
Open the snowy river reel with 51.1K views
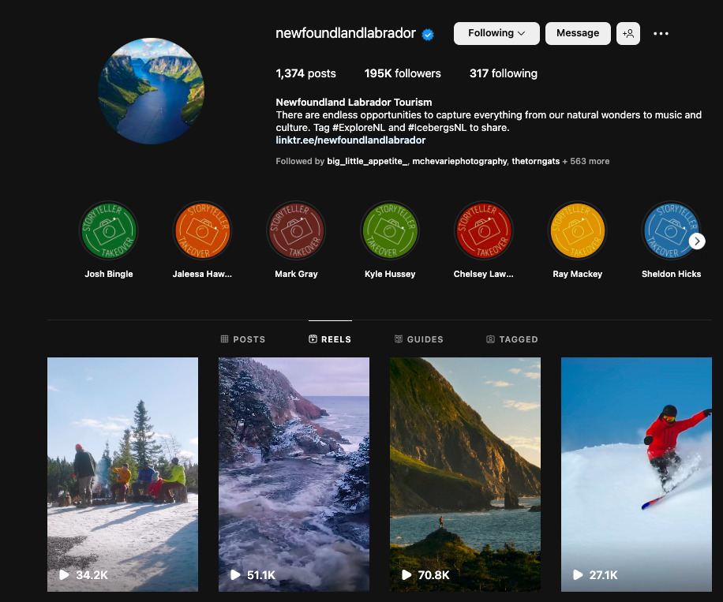click(294, 474)
